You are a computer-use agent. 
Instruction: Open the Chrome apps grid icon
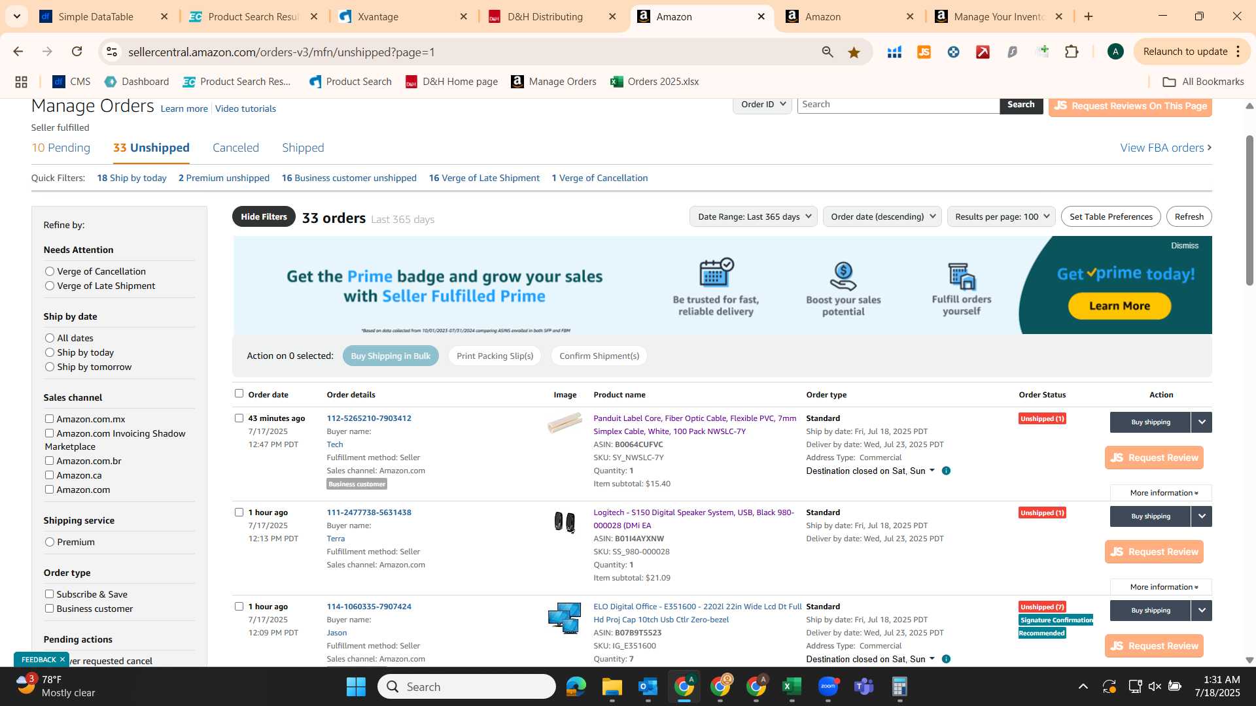coord(21,82)
